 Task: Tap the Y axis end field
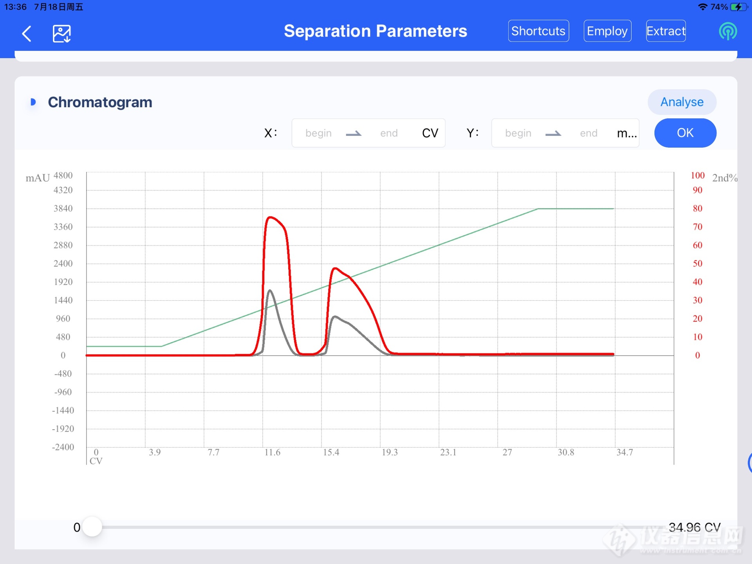(588, 133)
